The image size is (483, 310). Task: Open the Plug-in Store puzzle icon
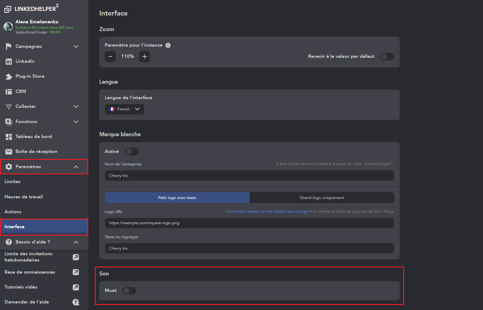click(x=9, y=76)
